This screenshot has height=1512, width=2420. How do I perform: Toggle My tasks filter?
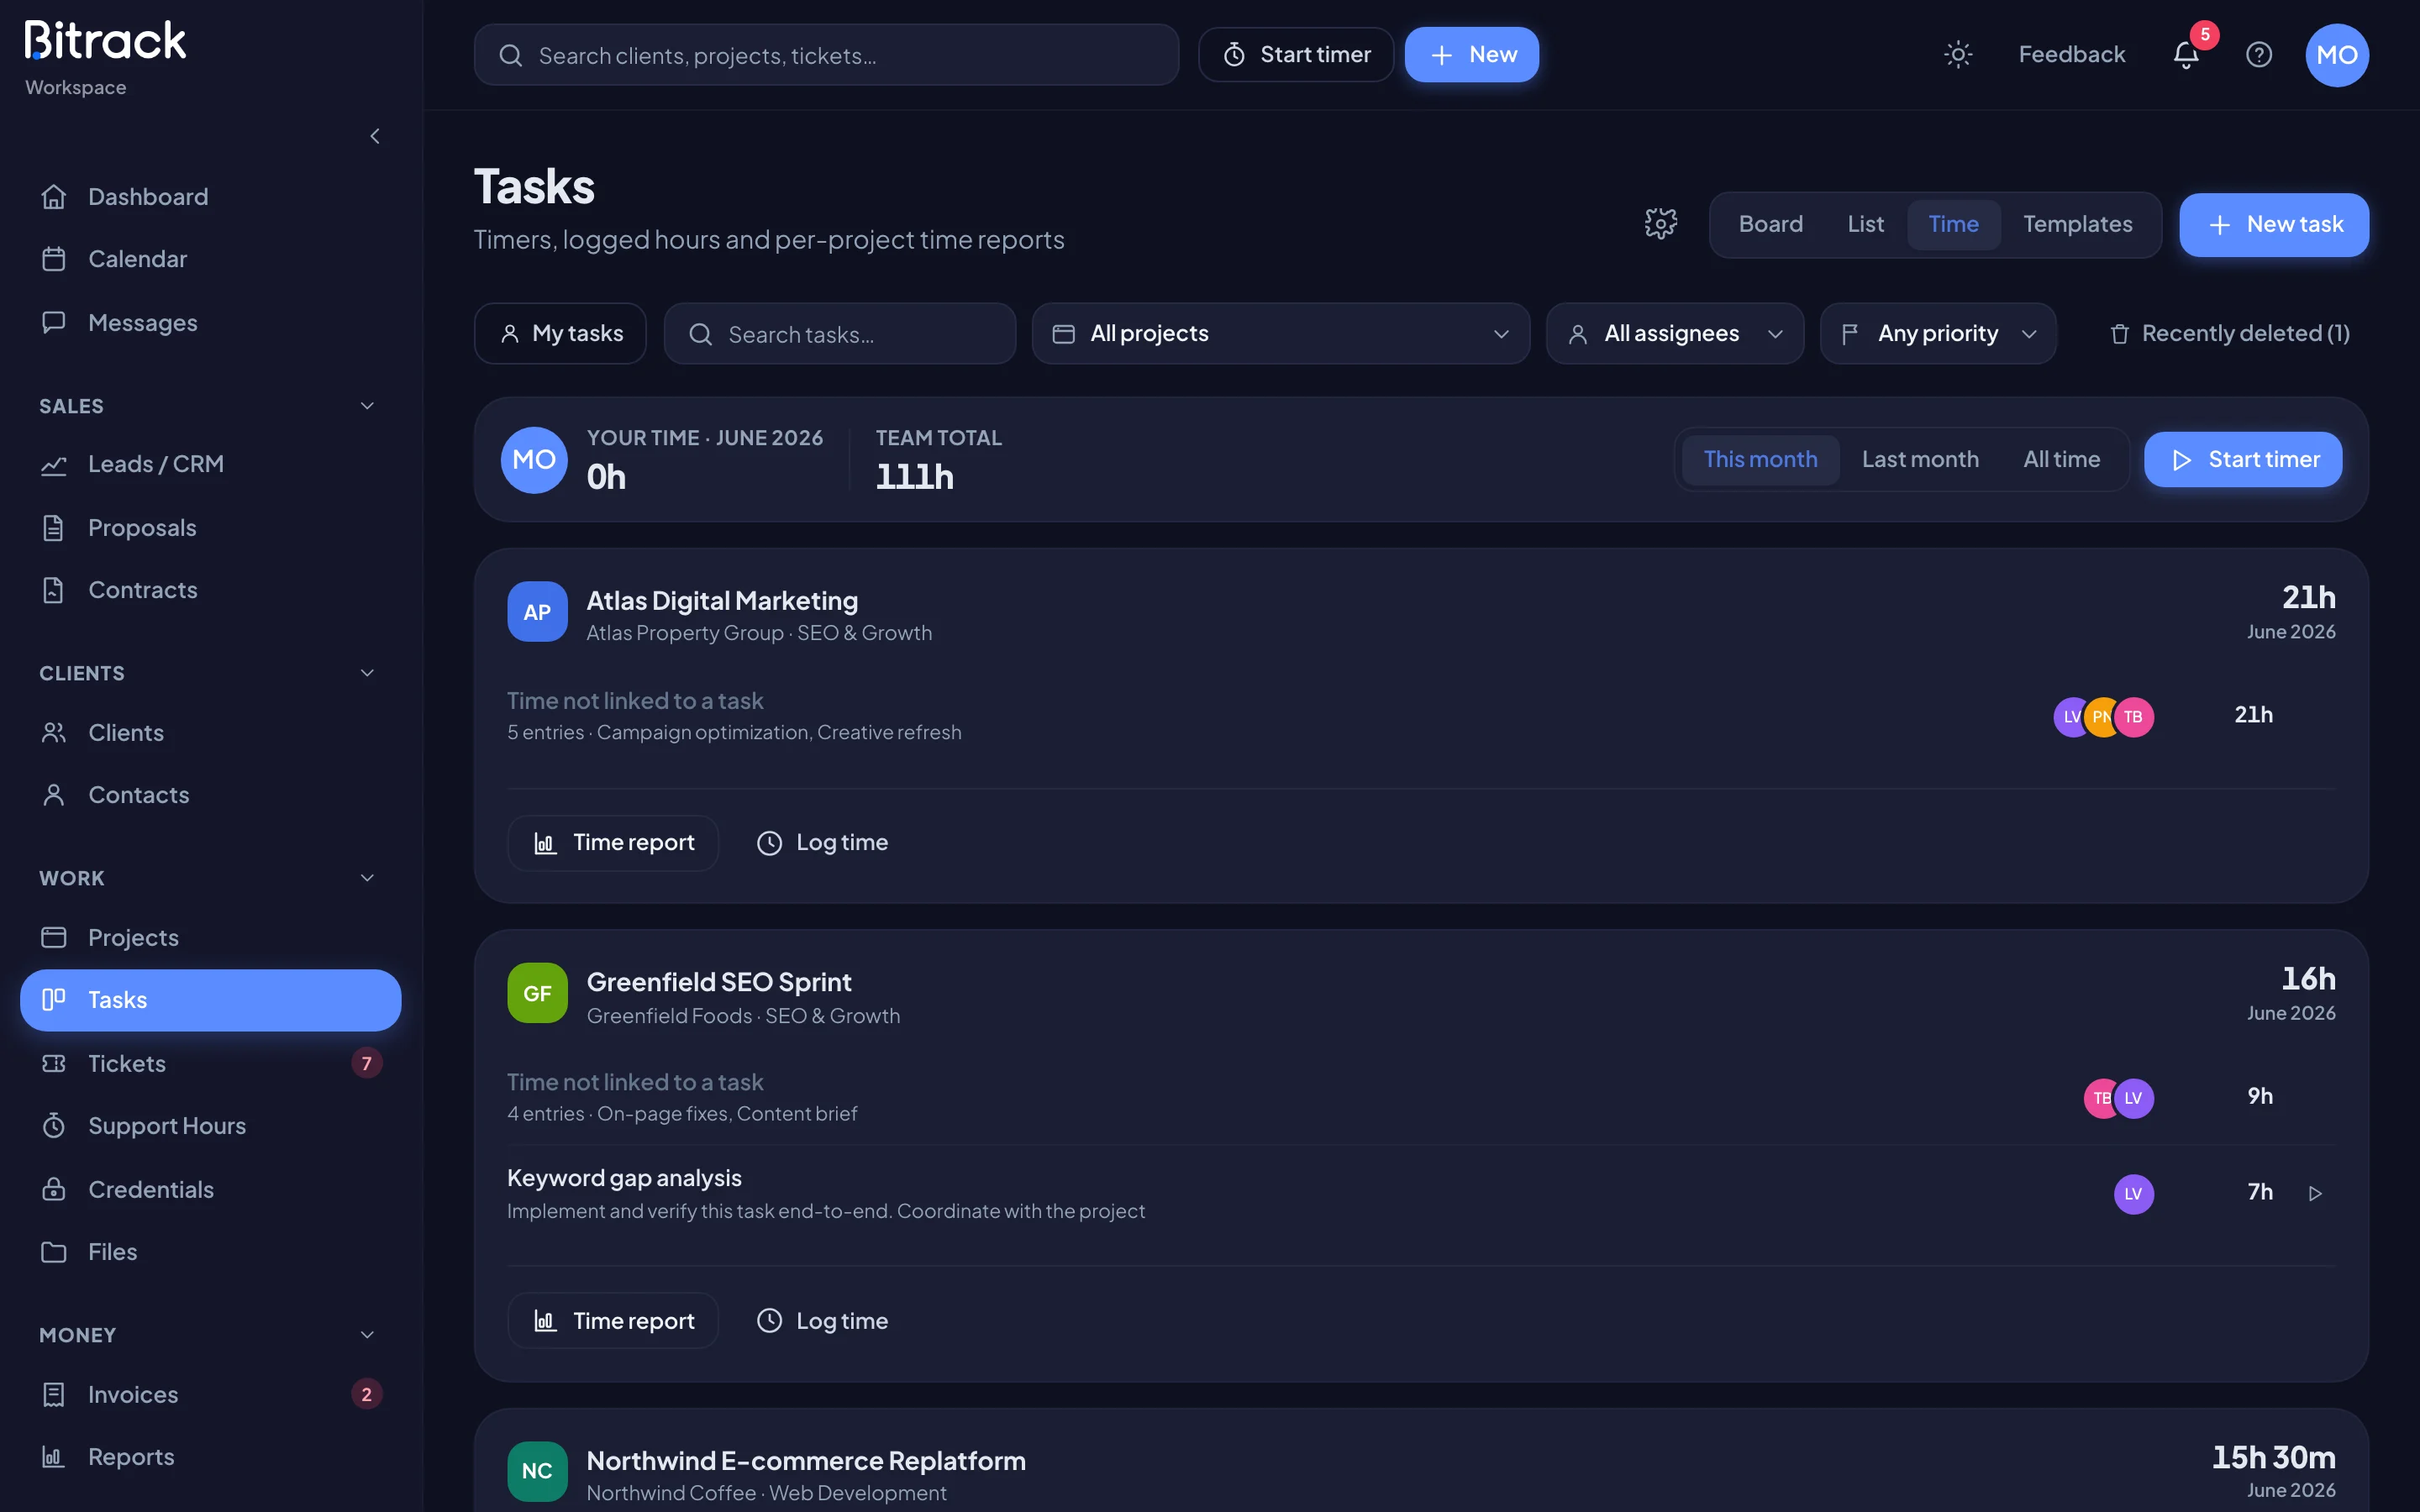pyautogui.click(x=560, y=333)
